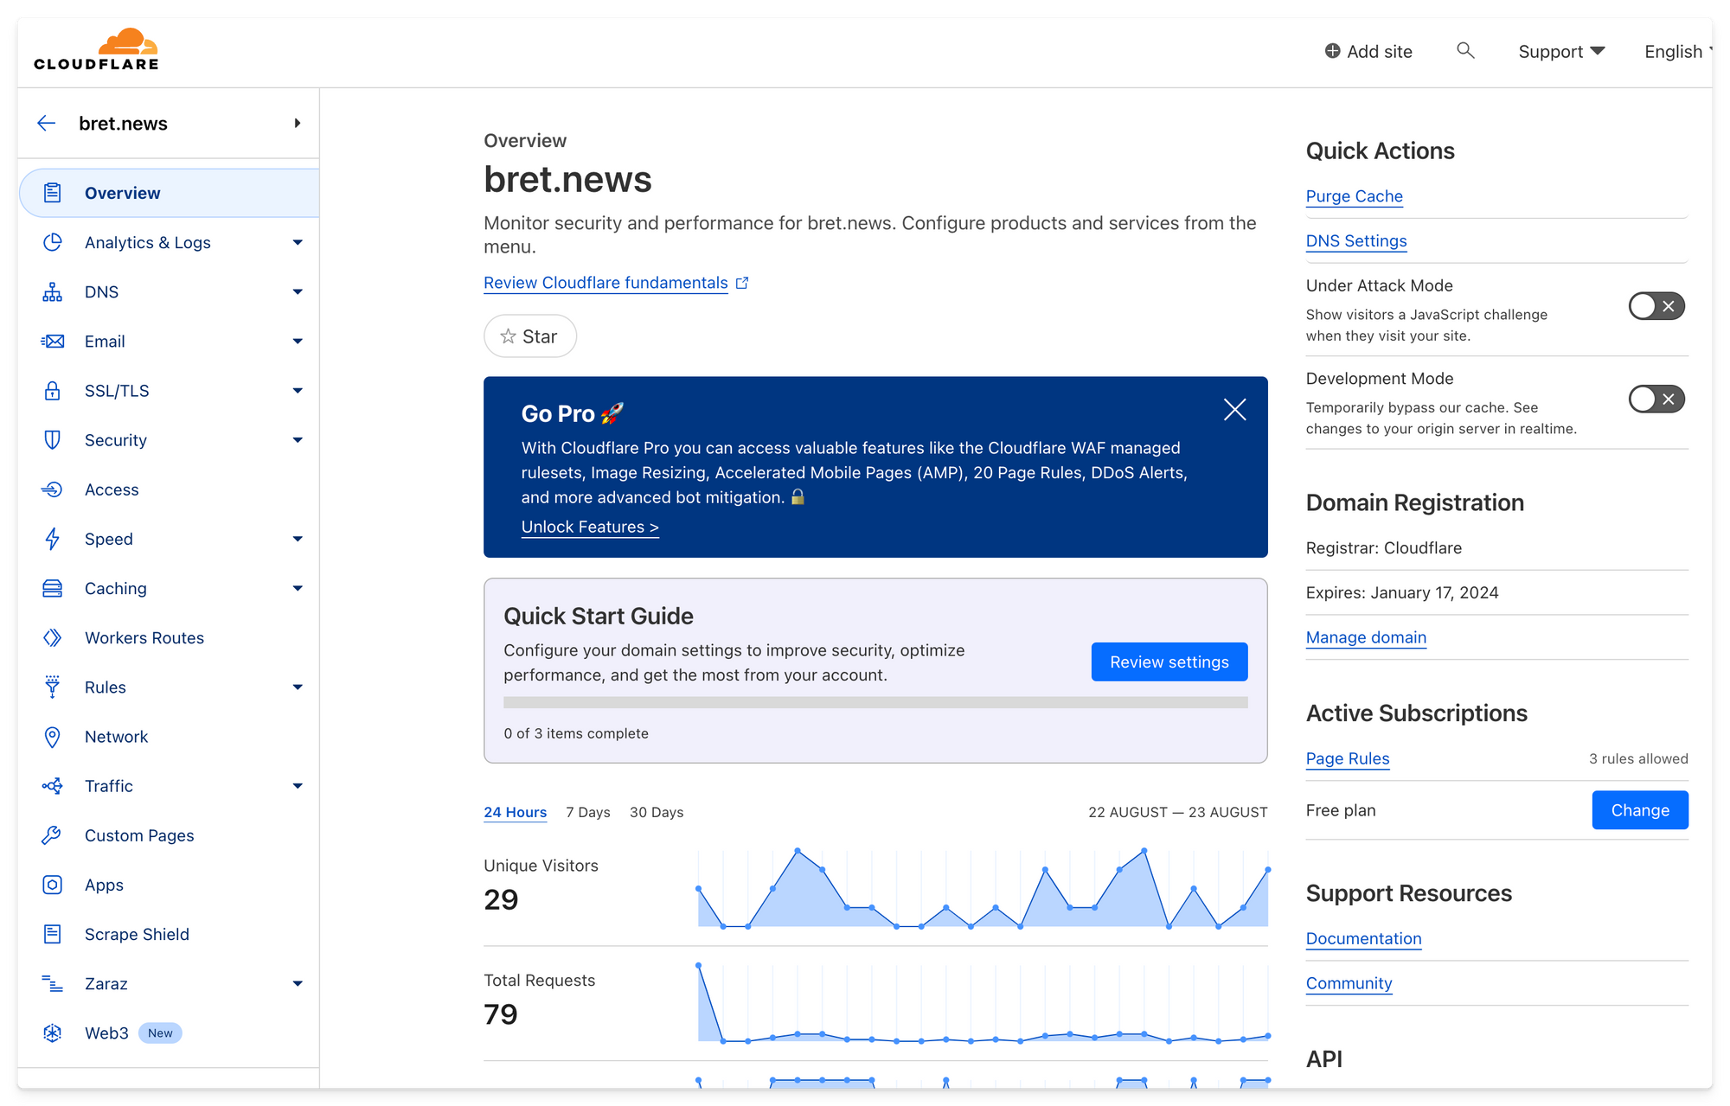Click the Network location pin icon
This screenshot has height=1106, width=1730.
pos(52,737)
